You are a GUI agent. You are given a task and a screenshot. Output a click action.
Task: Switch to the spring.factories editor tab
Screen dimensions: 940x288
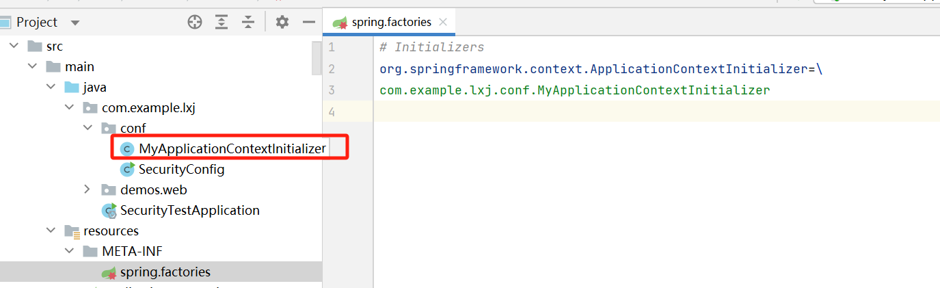(x=391, y=22)
